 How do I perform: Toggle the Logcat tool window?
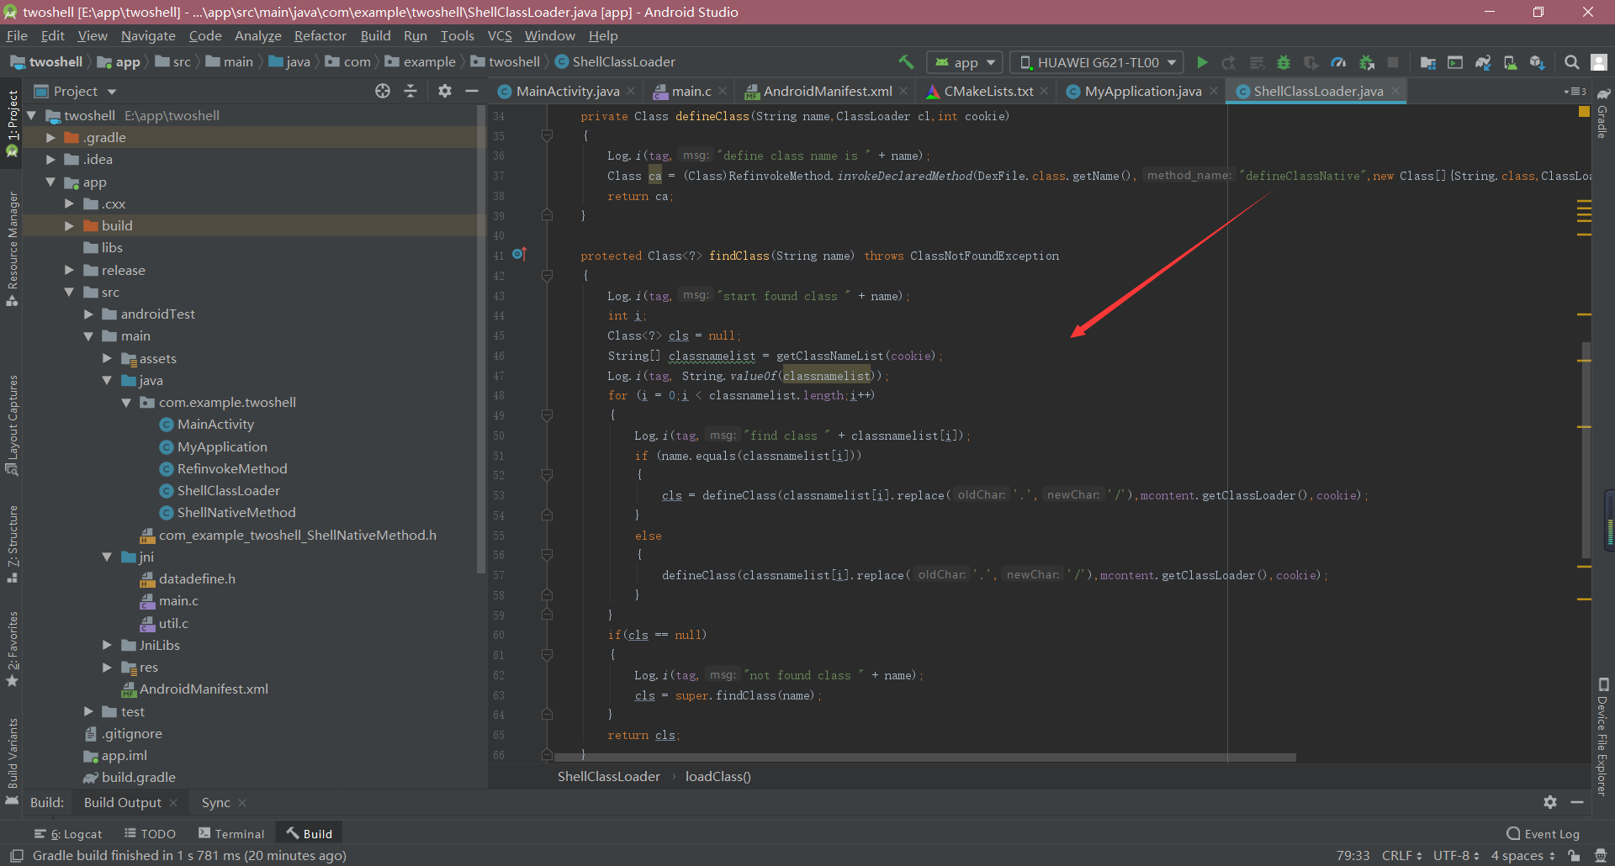click(68, 834)
